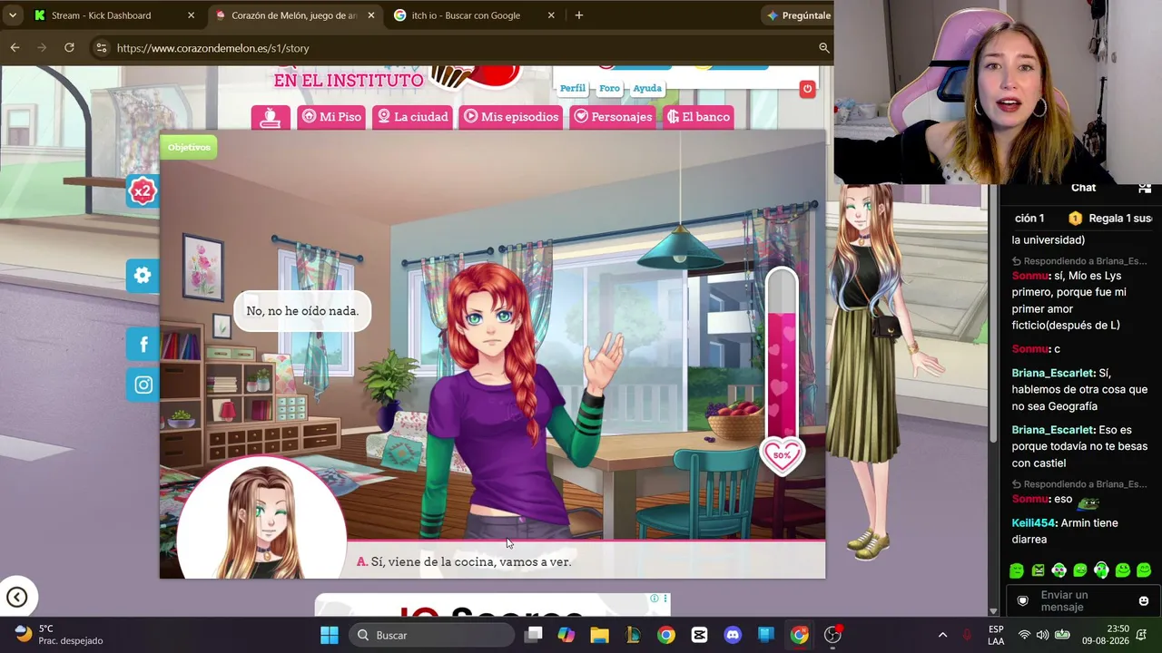Open Copilot from the taskbar
1162x653 pixels.
(566, 635)
